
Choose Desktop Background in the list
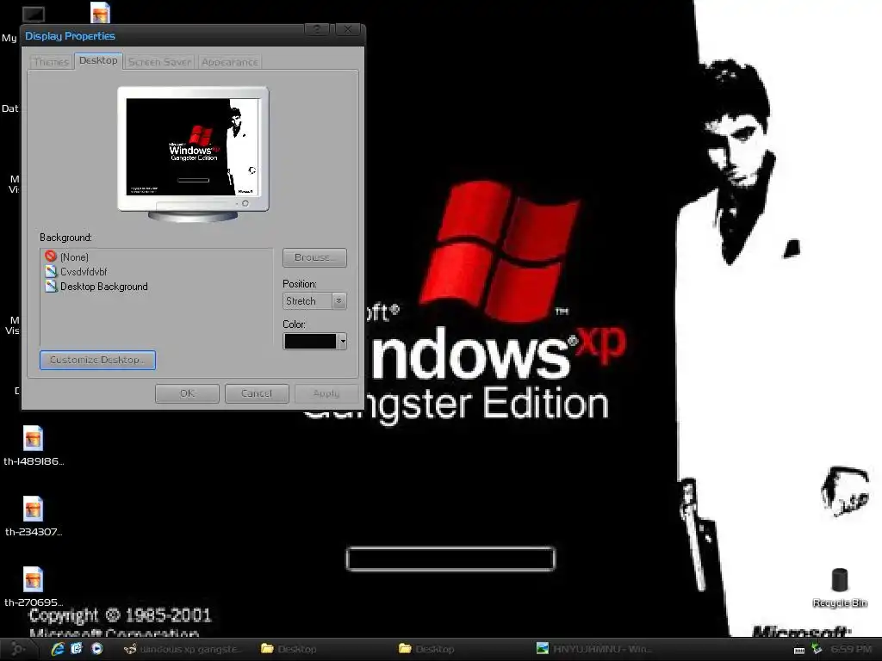[104, 286]
